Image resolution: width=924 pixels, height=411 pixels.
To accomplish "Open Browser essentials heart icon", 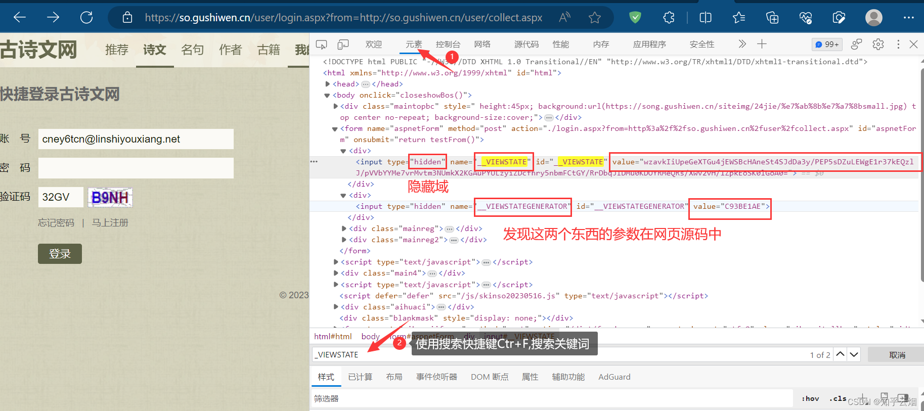I will pos(806,18).
